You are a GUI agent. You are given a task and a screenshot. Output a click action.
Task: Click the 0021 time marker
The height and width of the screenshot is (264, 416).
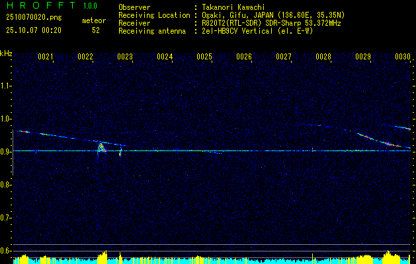click(x=46, y=57)
